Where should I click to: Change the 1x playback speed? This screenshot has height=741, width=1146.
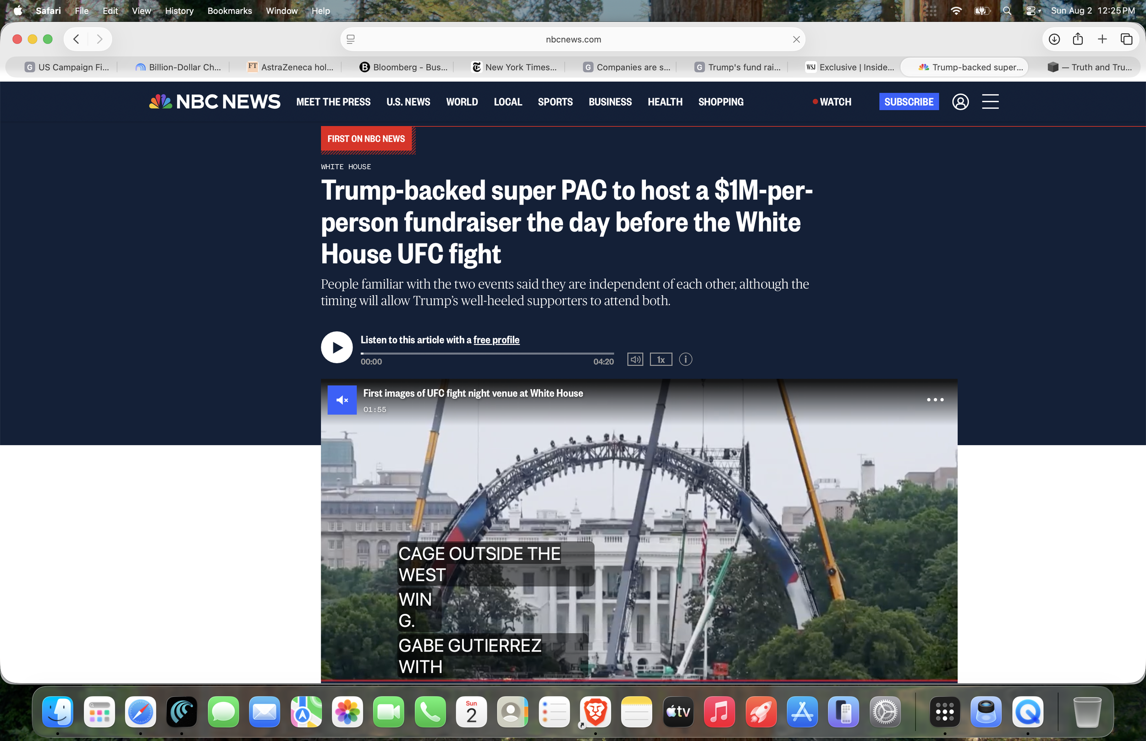point(661,359)
